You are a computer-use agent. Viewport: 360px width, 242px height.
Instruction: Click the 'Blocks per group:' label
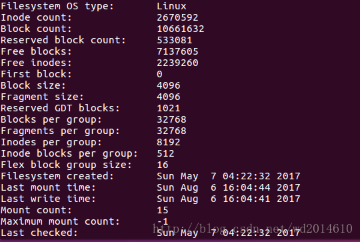tap(51, 119)
